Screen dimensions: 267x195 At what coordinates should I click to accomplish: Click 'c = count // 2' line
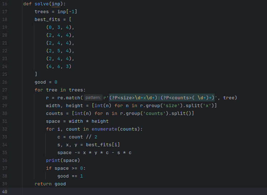[77, 137]
